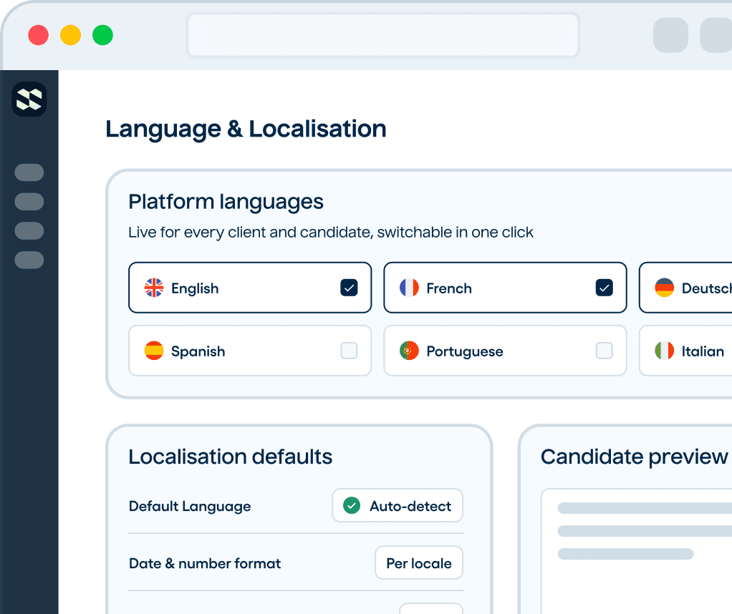Click the Language & Localisation heading

tap(246, 130)
